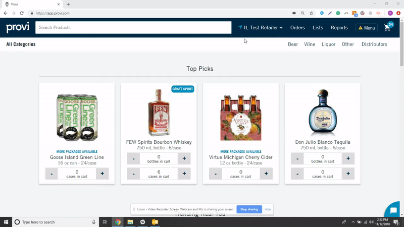Decrease Don Julio Blanco cases in cart

pos(297,174)
